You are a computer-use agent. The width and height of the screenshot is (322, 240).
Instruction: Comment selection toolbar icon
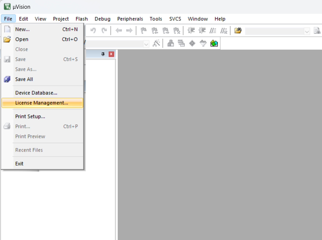[213, 30]
